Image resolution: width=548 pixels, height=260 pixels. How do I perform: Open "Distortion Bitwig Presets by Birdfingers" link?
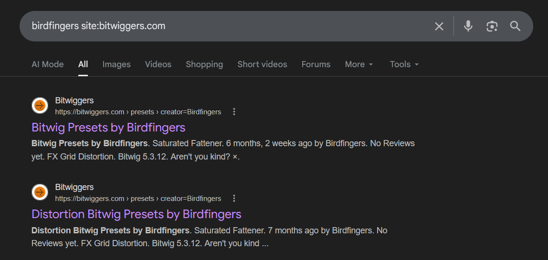(136, 214)
